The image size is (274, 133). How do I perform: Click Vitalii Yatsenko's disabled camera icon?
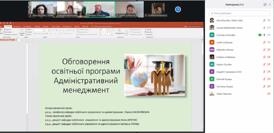pyautogui.click(x=269, y=94)
